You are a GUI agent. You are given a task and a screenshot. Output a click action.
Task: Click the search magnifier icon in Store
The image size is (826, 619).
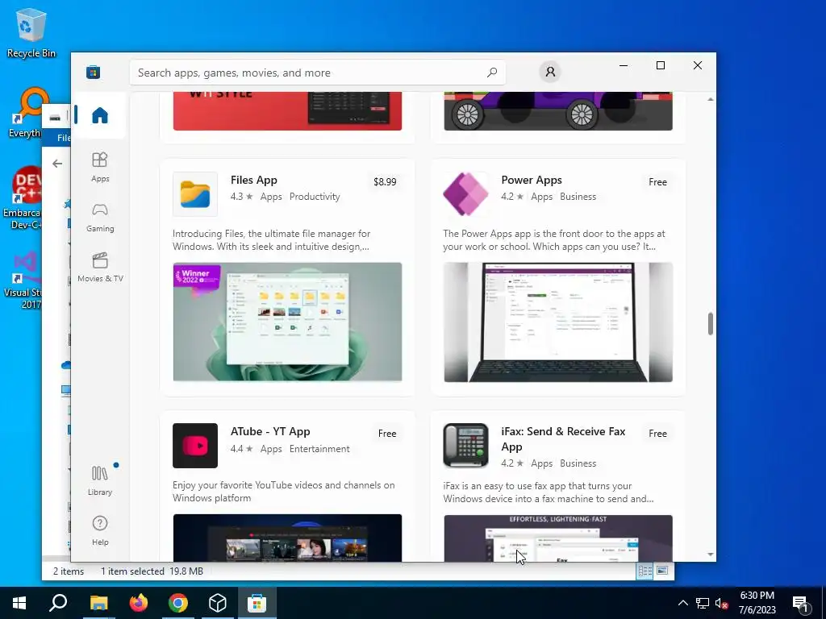pyautogui.click(x=492, y=72)
